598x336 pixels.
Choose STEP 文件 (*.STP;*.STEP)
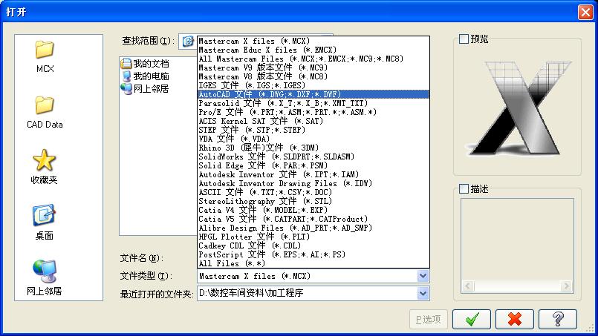pyautogui.click(x=313, y=130)
